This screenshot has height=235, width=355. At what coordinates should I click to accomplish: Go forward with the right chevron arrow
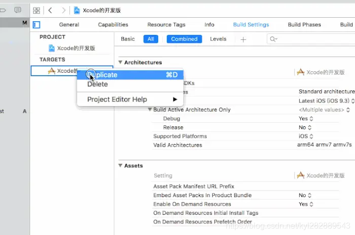coord(63,11)
